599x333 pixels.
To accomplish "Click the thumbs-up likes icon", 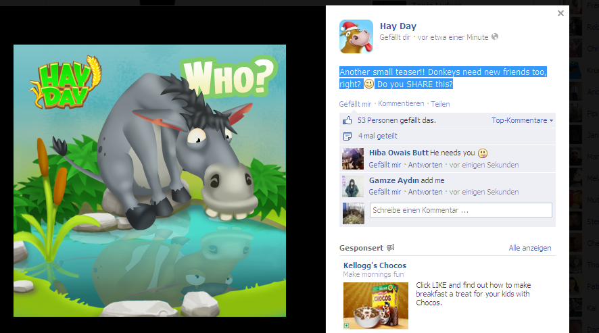I will pos(348,120).
